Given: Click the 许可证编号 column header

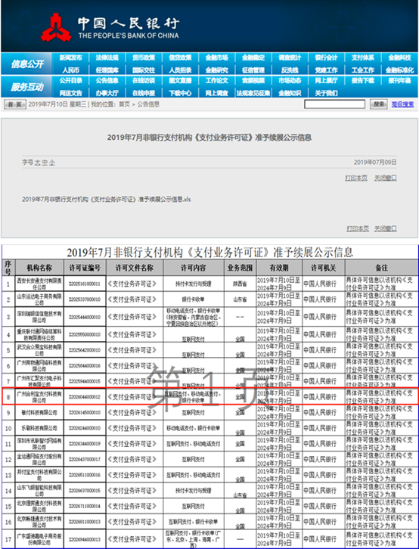Looking at the screenshot, I should coord(85,268).
